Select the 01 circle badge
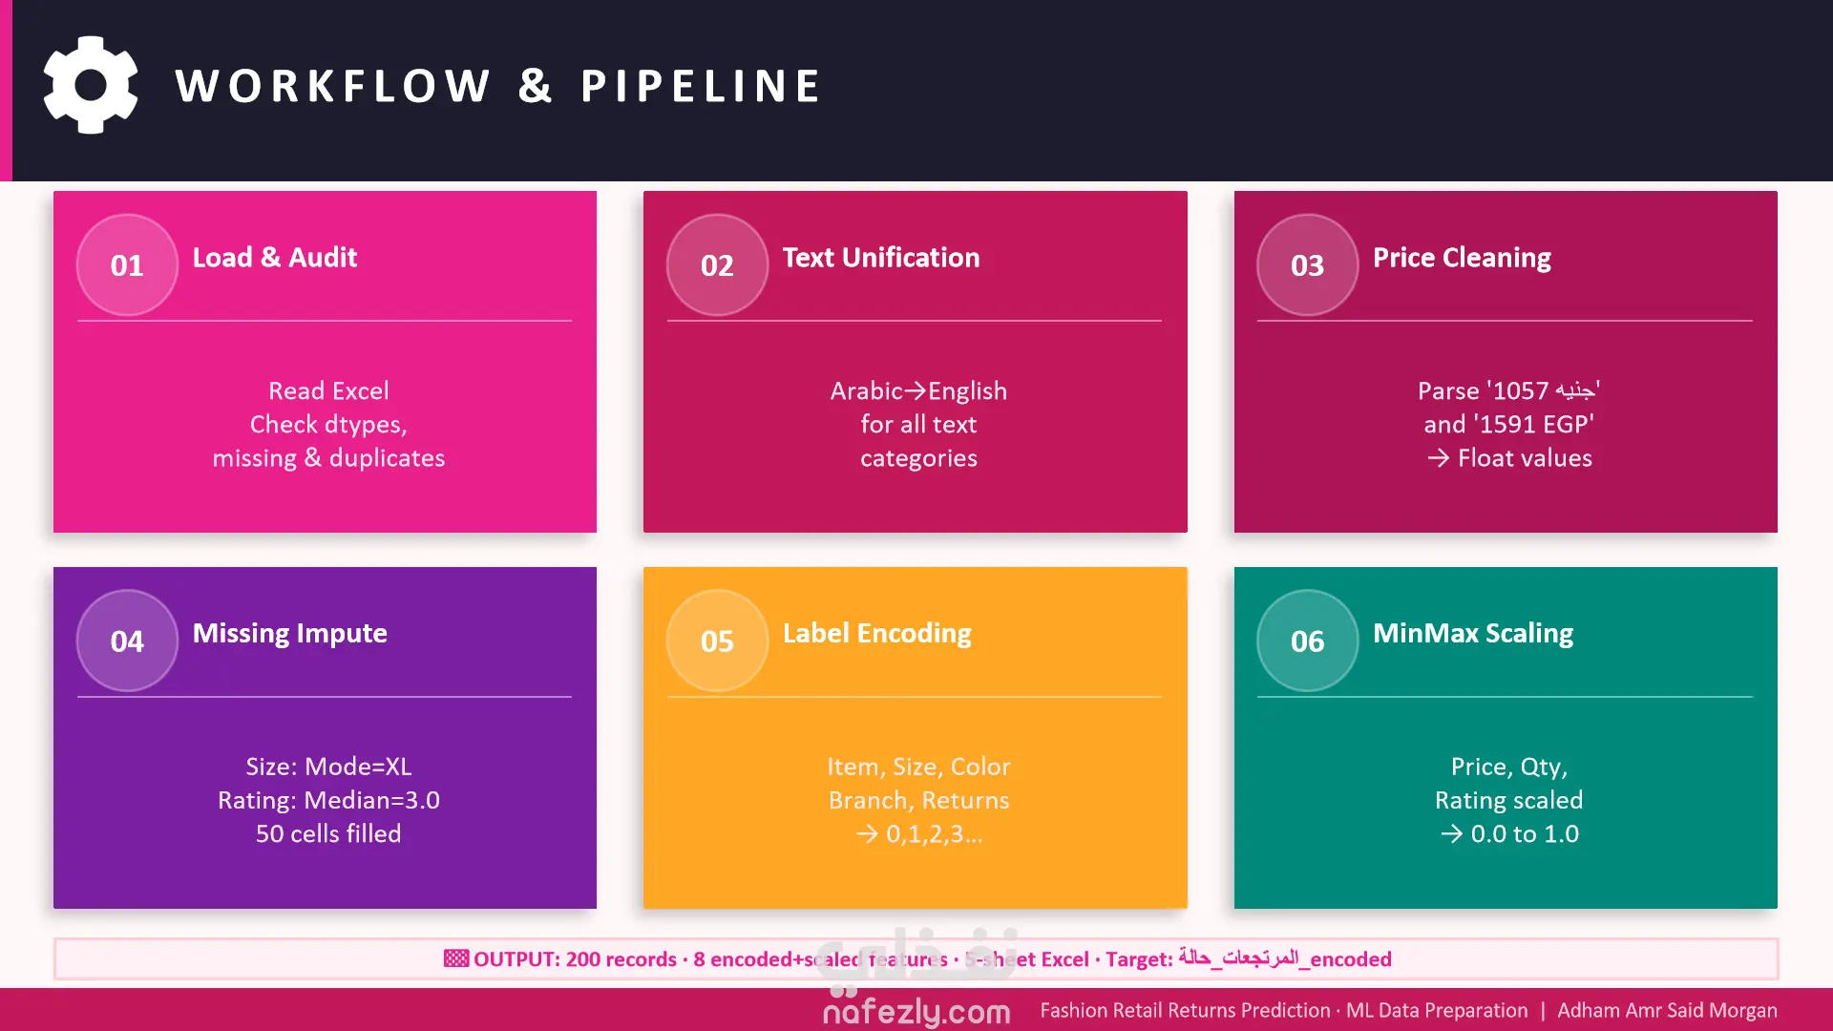The image size is (1833, 1031). click(x=127, y=264)
